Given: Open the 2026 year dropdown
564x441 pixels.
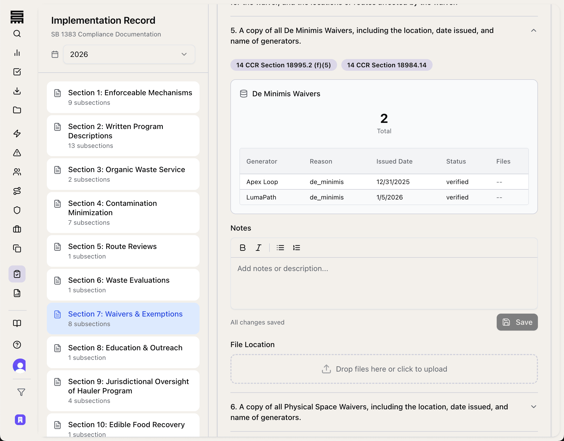Looking at the screenshot, I should click(129, 54).
